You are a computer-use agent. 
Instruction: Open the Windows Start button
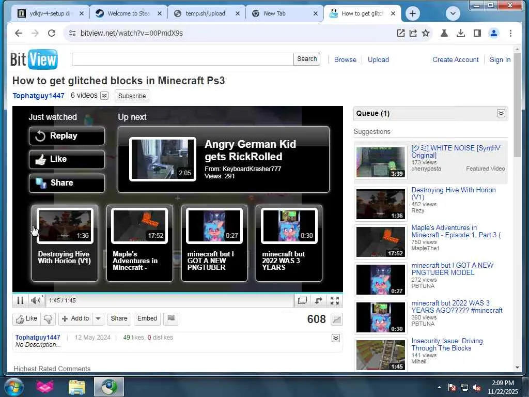pos(13,387)
